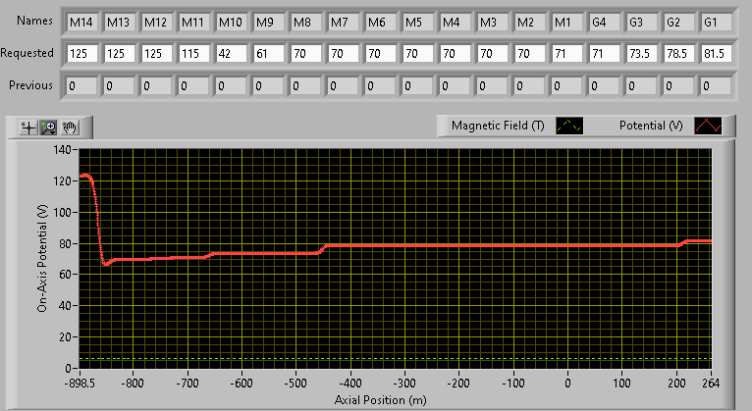Select the M7 name field
This screenshot has height=411, width=752.
pos(344,22)
